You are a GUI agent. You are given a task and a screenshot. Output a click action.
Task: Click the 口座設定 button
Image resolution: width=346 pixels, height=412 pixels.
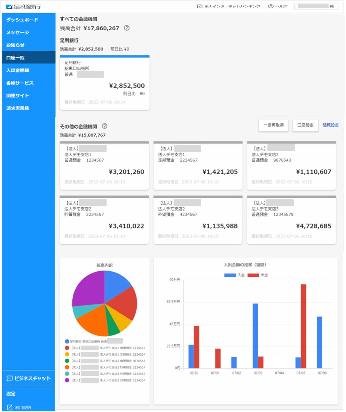pyautogui.click(x=306, y=125)
